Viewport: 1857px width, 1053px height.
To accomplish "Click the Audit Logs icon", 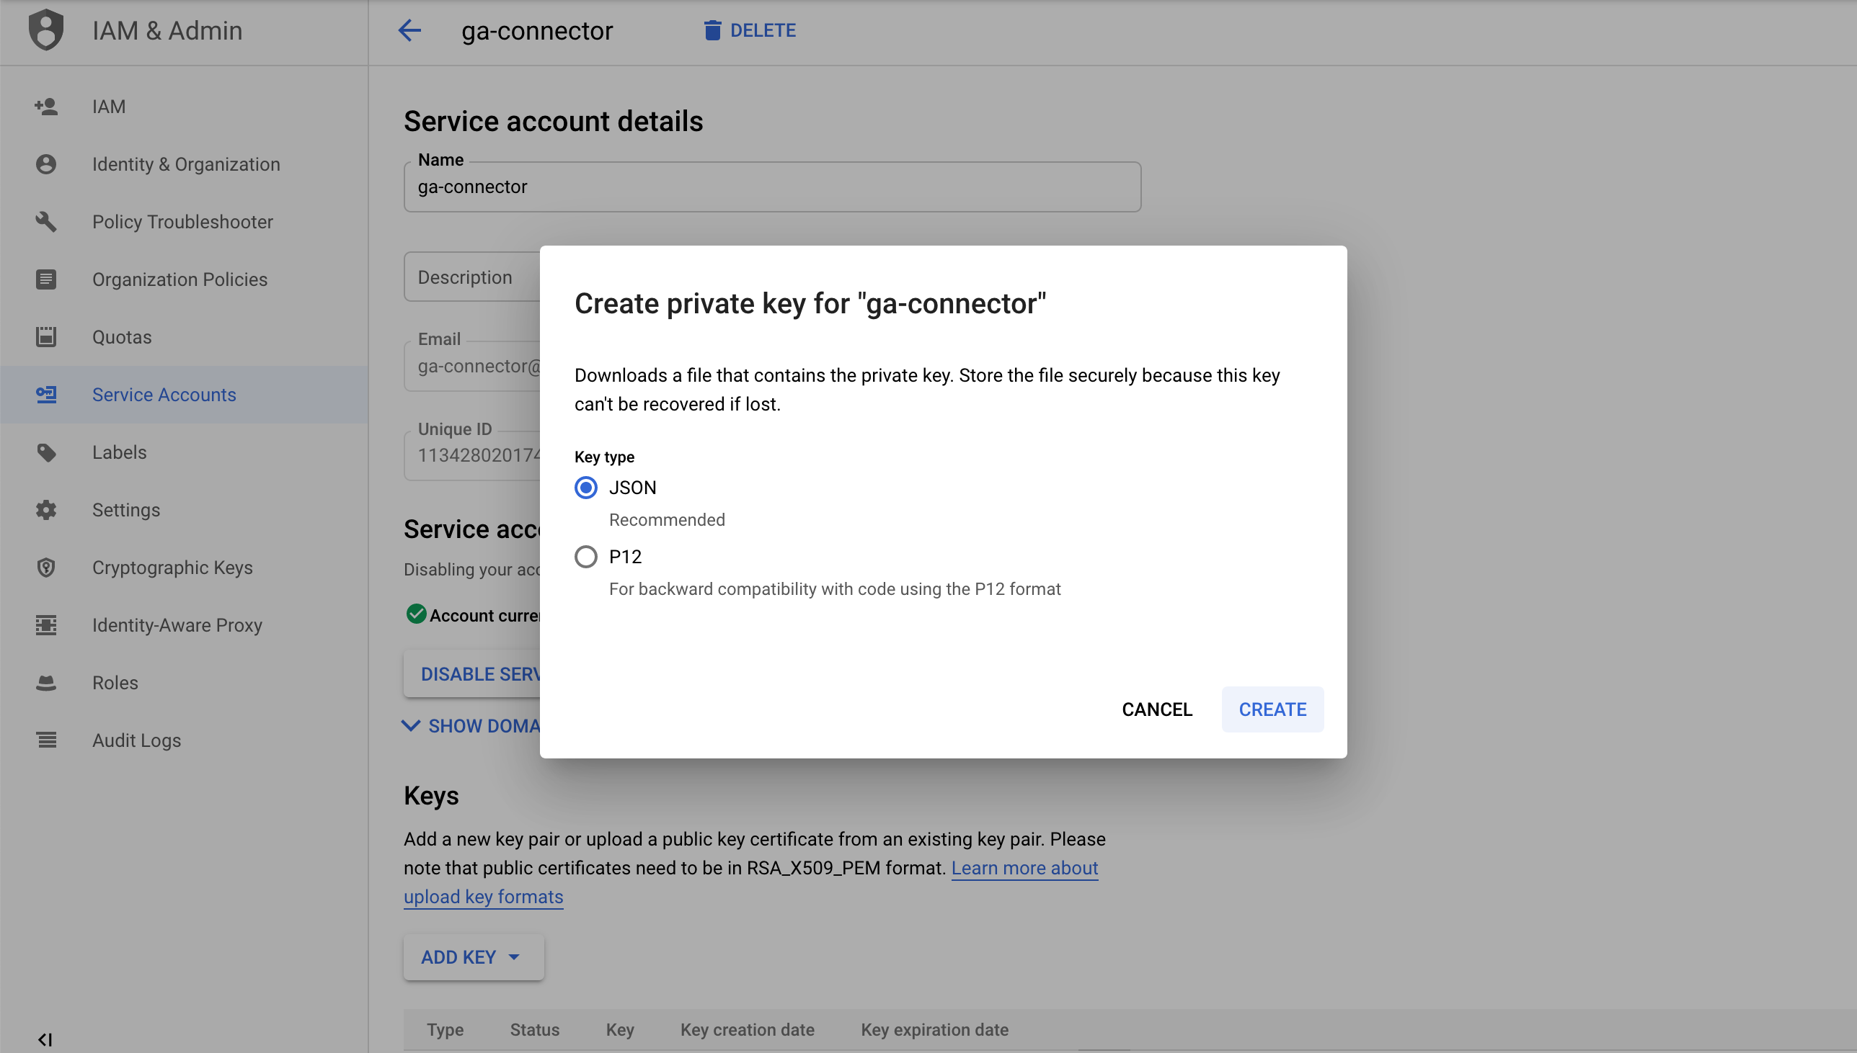I will pyautogui.click(x=46, y=740).
